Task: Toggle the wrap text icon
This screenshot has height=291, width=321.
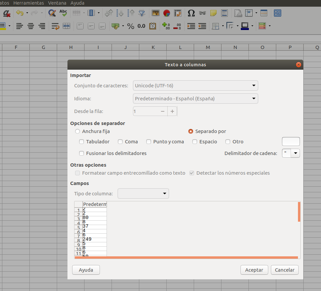Action: tap(55, 26)
